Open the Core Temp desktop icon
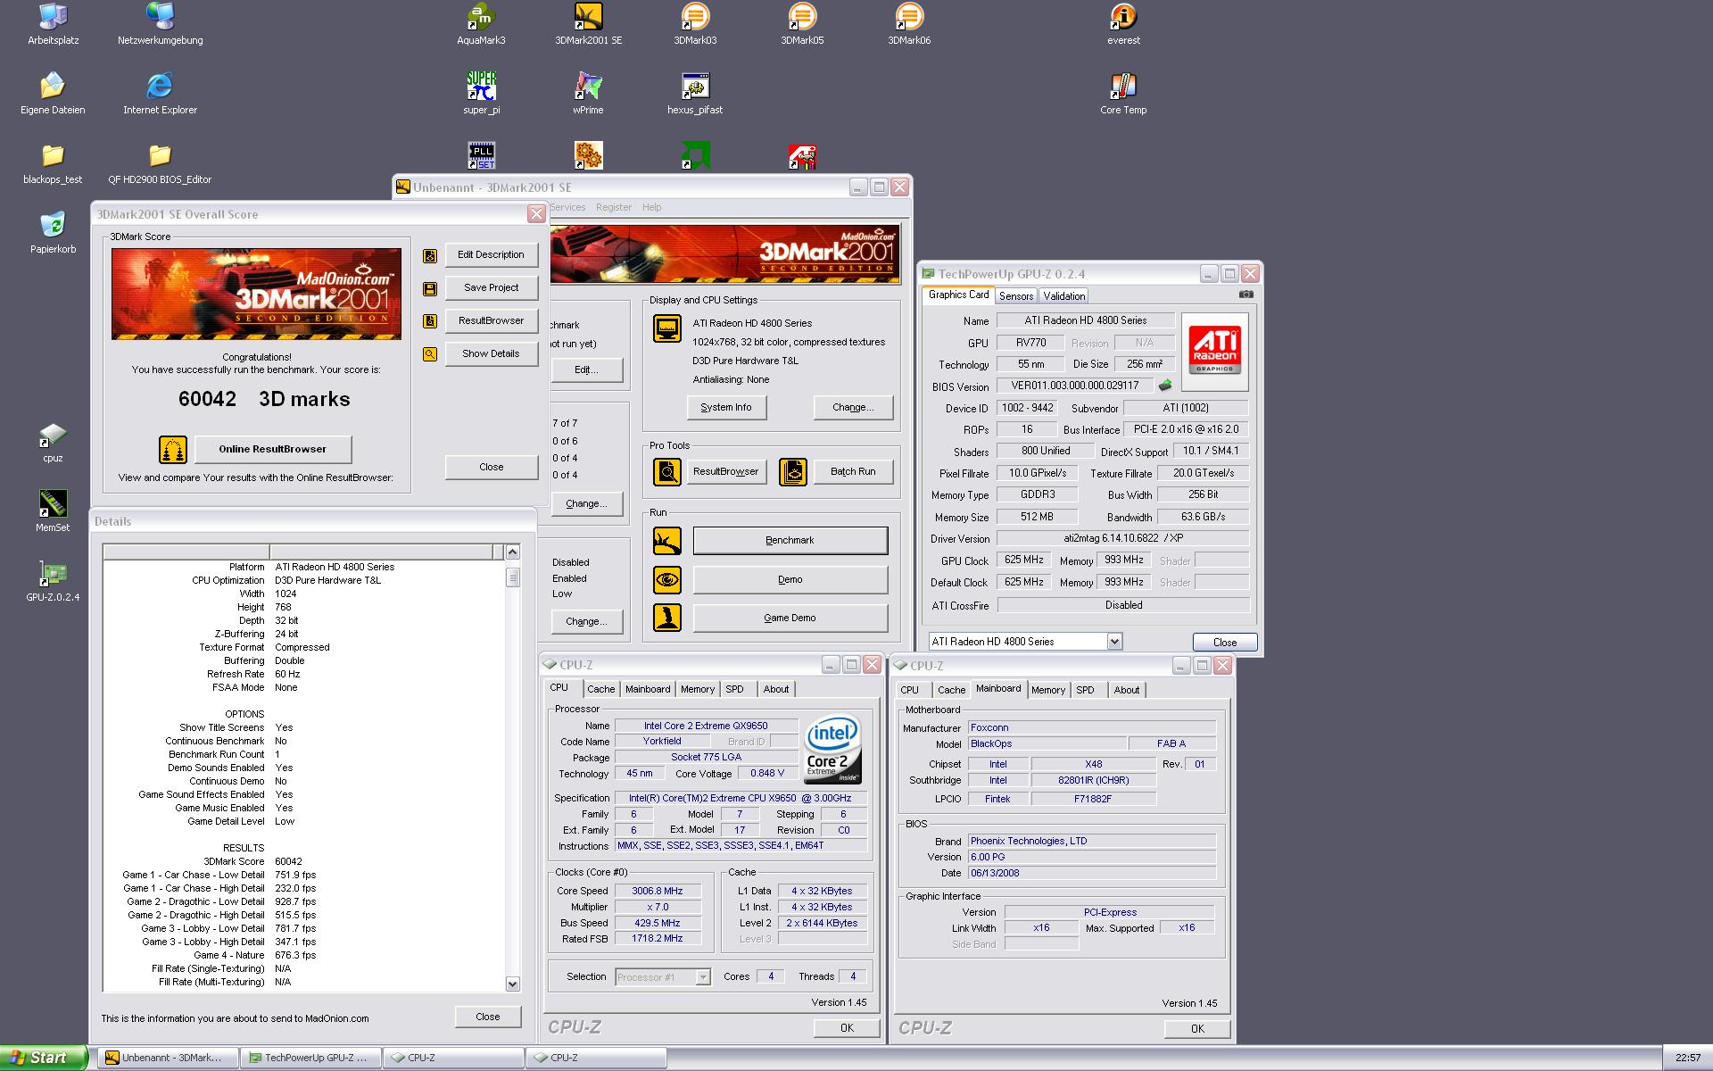The height and width of the screenshot is (1071, 1713). pos(1123,94)
